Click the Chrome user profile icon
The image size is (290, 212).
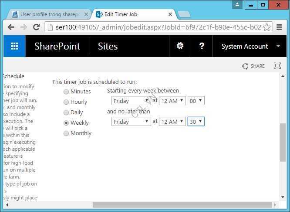coord(237,5)
